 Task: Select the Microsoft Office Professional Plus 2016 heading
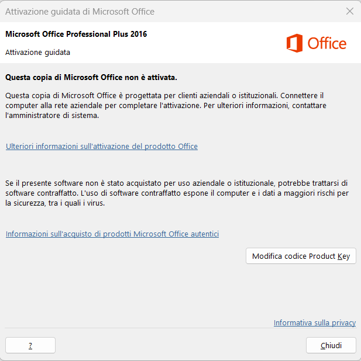click(x=76, y=34)
